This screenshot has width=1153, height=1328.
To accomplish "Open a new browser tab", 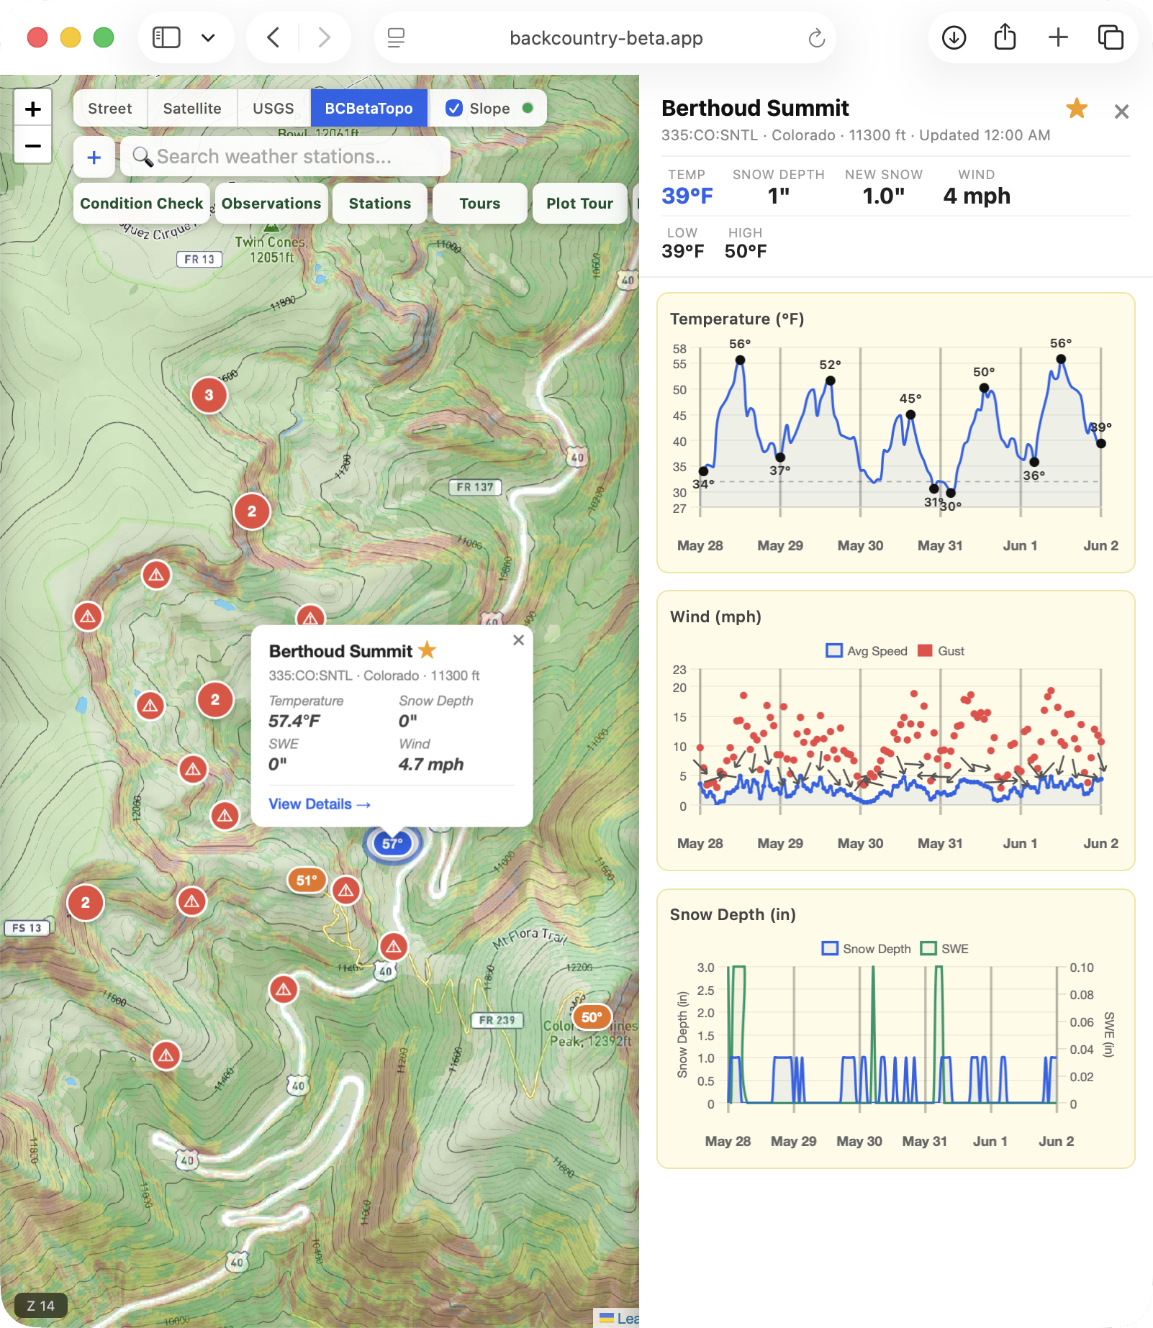I will click(1058, 37).
